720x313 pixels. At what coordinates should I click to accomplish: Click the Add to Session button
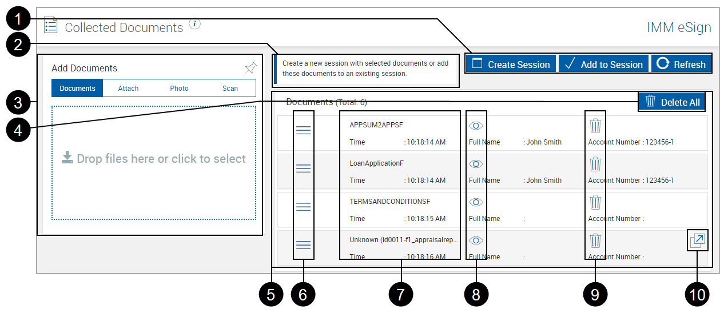[x=604, y=64]
